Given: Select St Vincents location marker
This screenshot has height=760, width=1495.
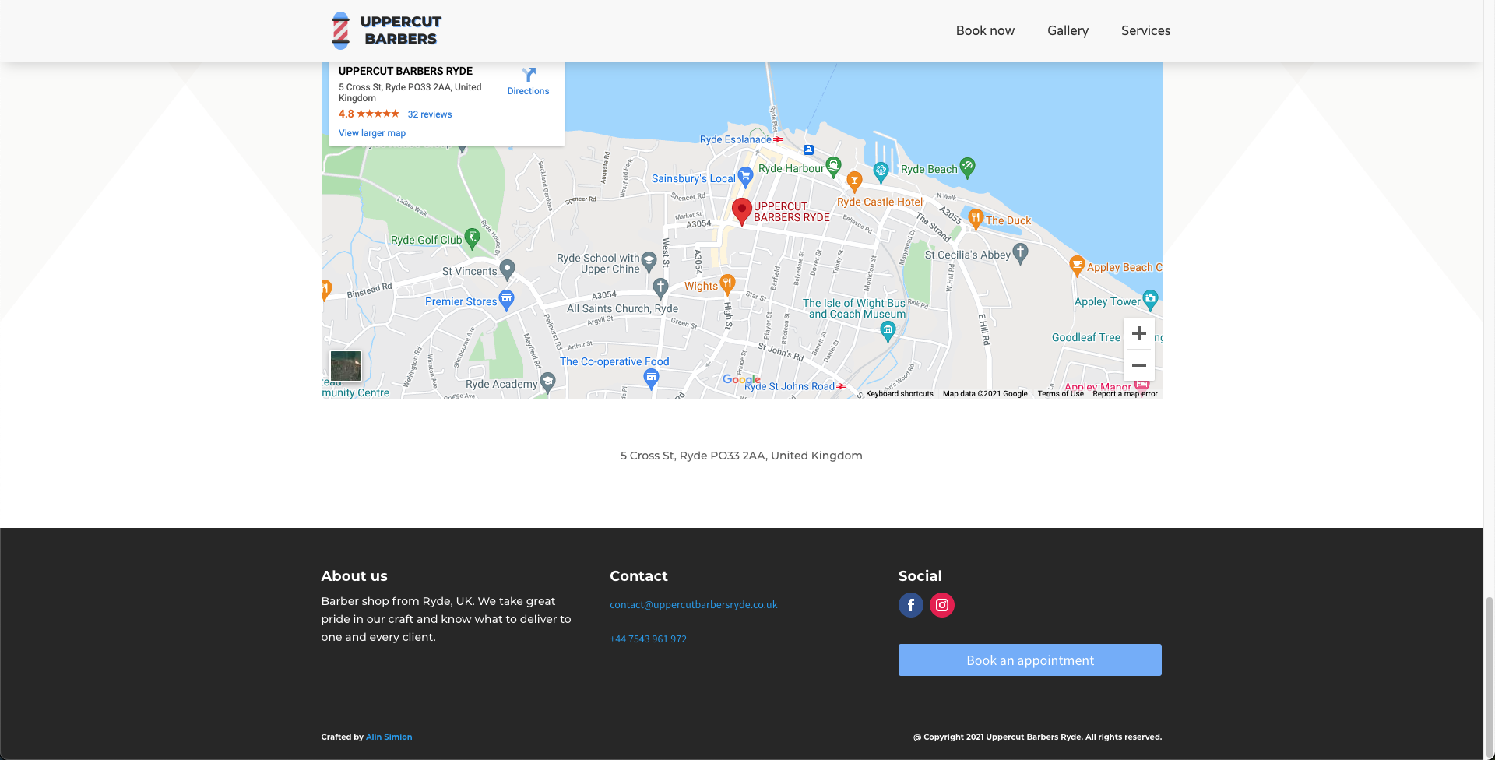Looking at the screenshot, I should pyautogui.click(x=507, y=269).
